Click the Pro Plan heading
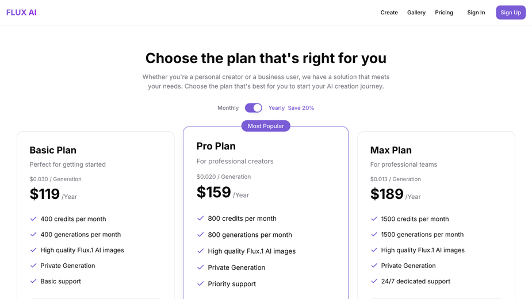The width and height of the screenshot is (532, 299). (216, 146)
